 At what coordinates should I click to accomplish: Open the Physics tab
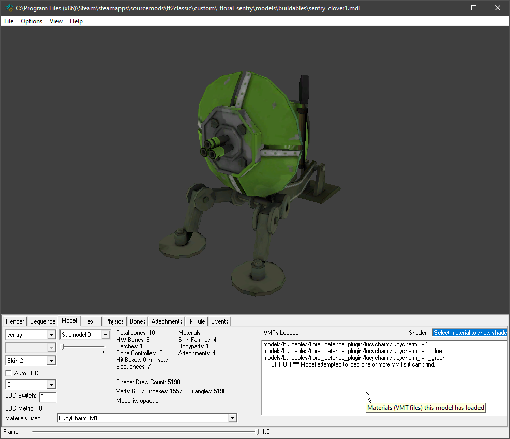click(x=114, y=321)
